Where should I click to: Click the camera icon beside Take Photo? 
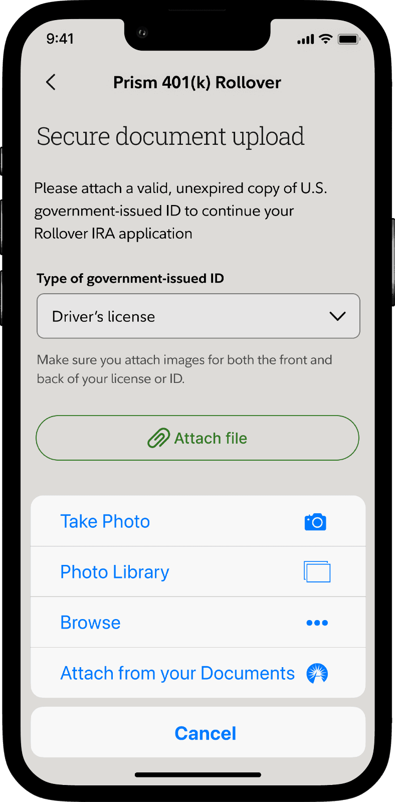pyautogui.click(x=315, y=522)
